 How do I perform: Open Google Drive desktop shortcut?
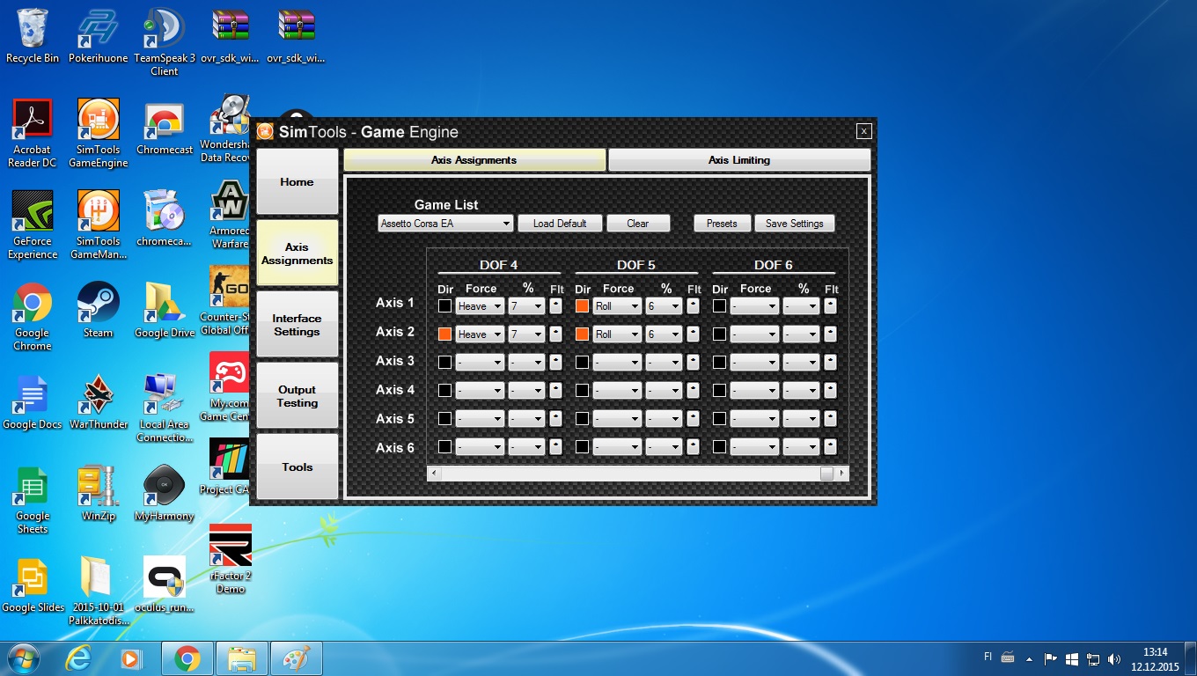[x=165, y=311]
